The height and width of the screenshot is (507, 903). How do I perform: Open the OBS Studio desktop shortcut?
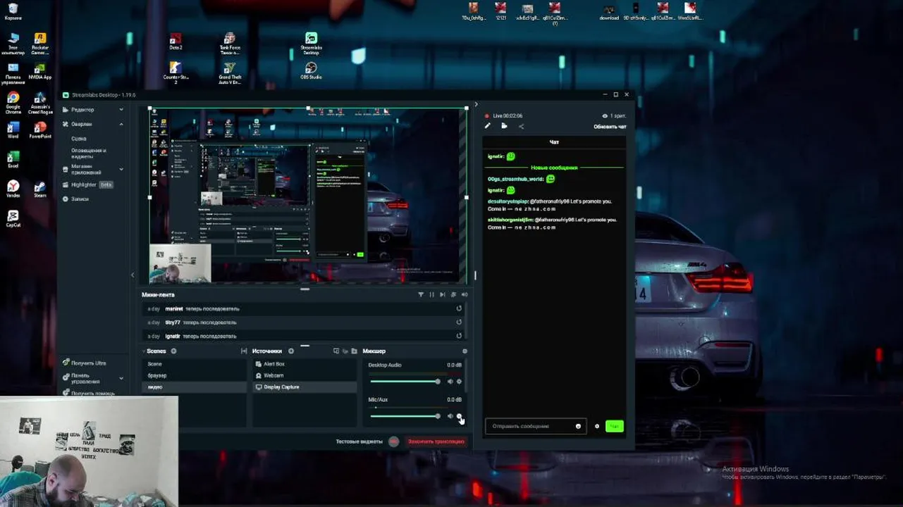pyautogui.click(x=311, y=70)
